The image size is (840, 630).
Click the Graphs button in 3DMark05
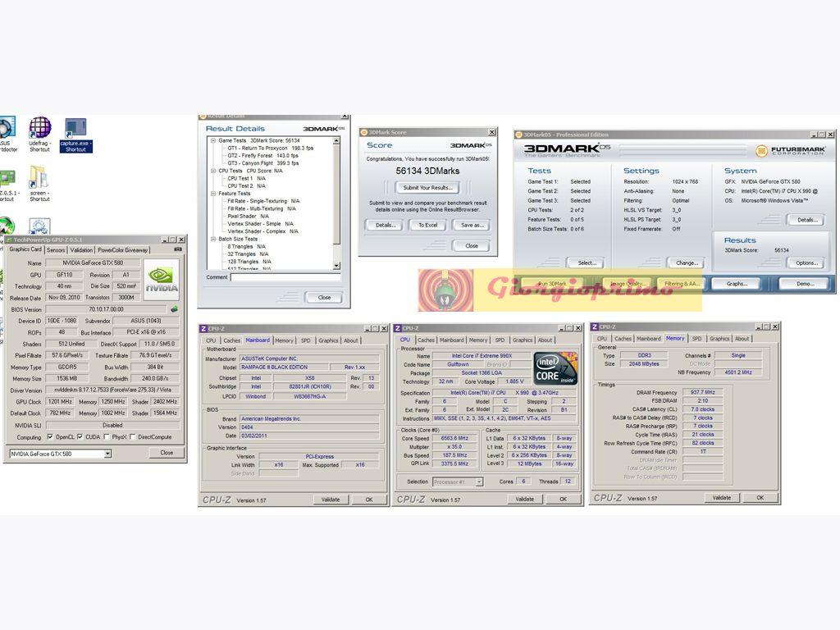737,284
